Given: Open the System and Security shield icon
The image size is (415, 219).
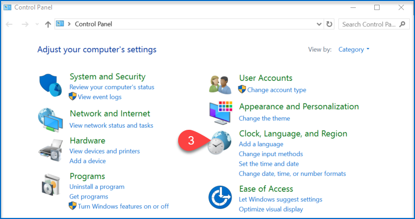Looking at the screenshot, I should click(x=51, y=85).
